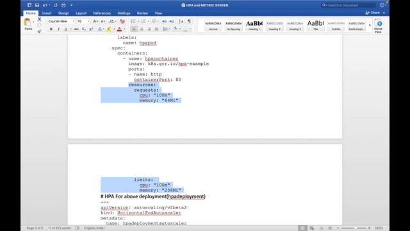The height and width of the screenshot is (231, 410).
Task: Align text to the right
Action: (149, 29)
